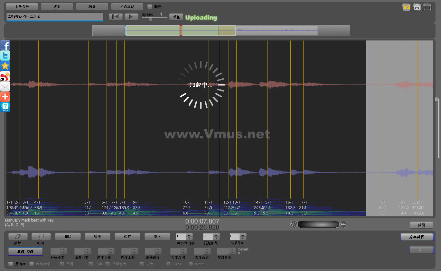441x271 pixels.
Task: Select the eraser (擦除) tool
Action: coord(18,237)
